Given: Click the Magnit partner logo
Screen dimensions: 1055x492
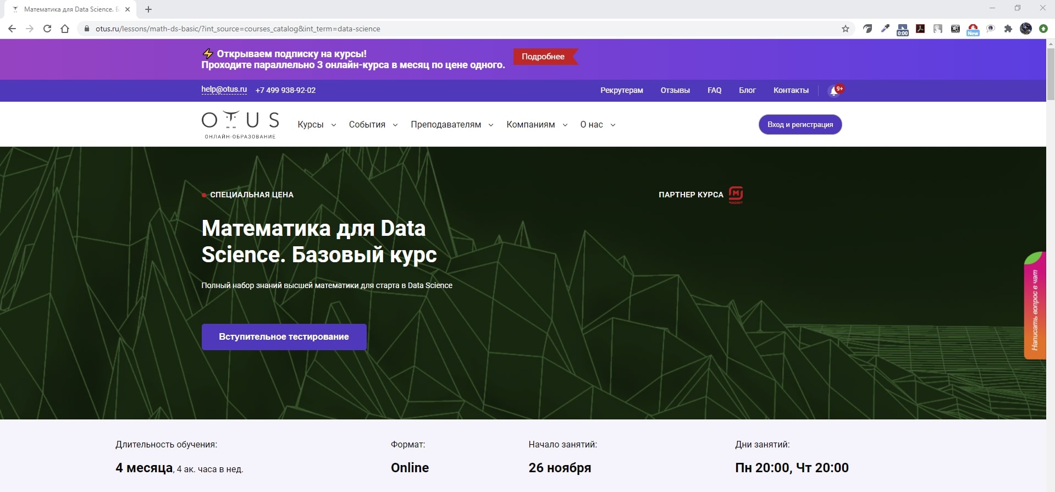Looking at the screenshot, I should coord(736,195).
